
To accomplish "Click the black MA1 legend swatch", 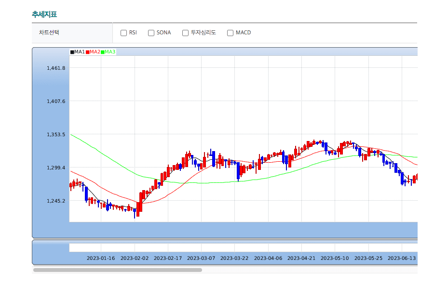I will click(72, 52).
